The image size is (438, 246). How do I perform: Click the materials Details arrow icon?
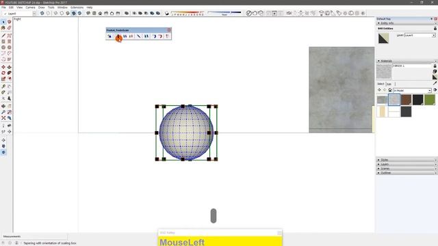tap(435, 90)
